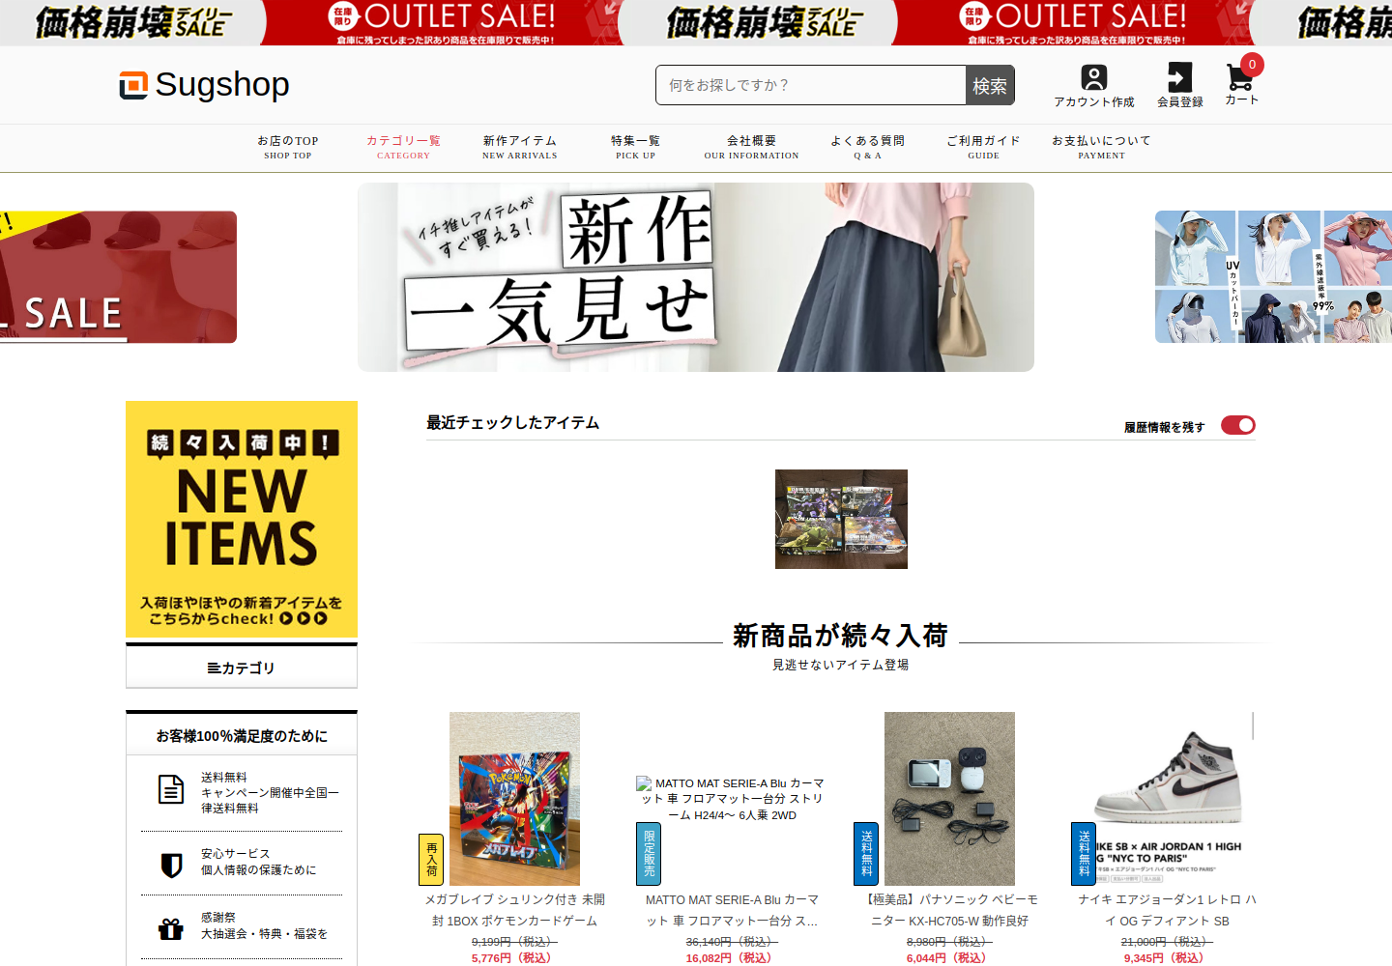Go to 新作アイテム NEW ARRIVALS

point(520,148)
